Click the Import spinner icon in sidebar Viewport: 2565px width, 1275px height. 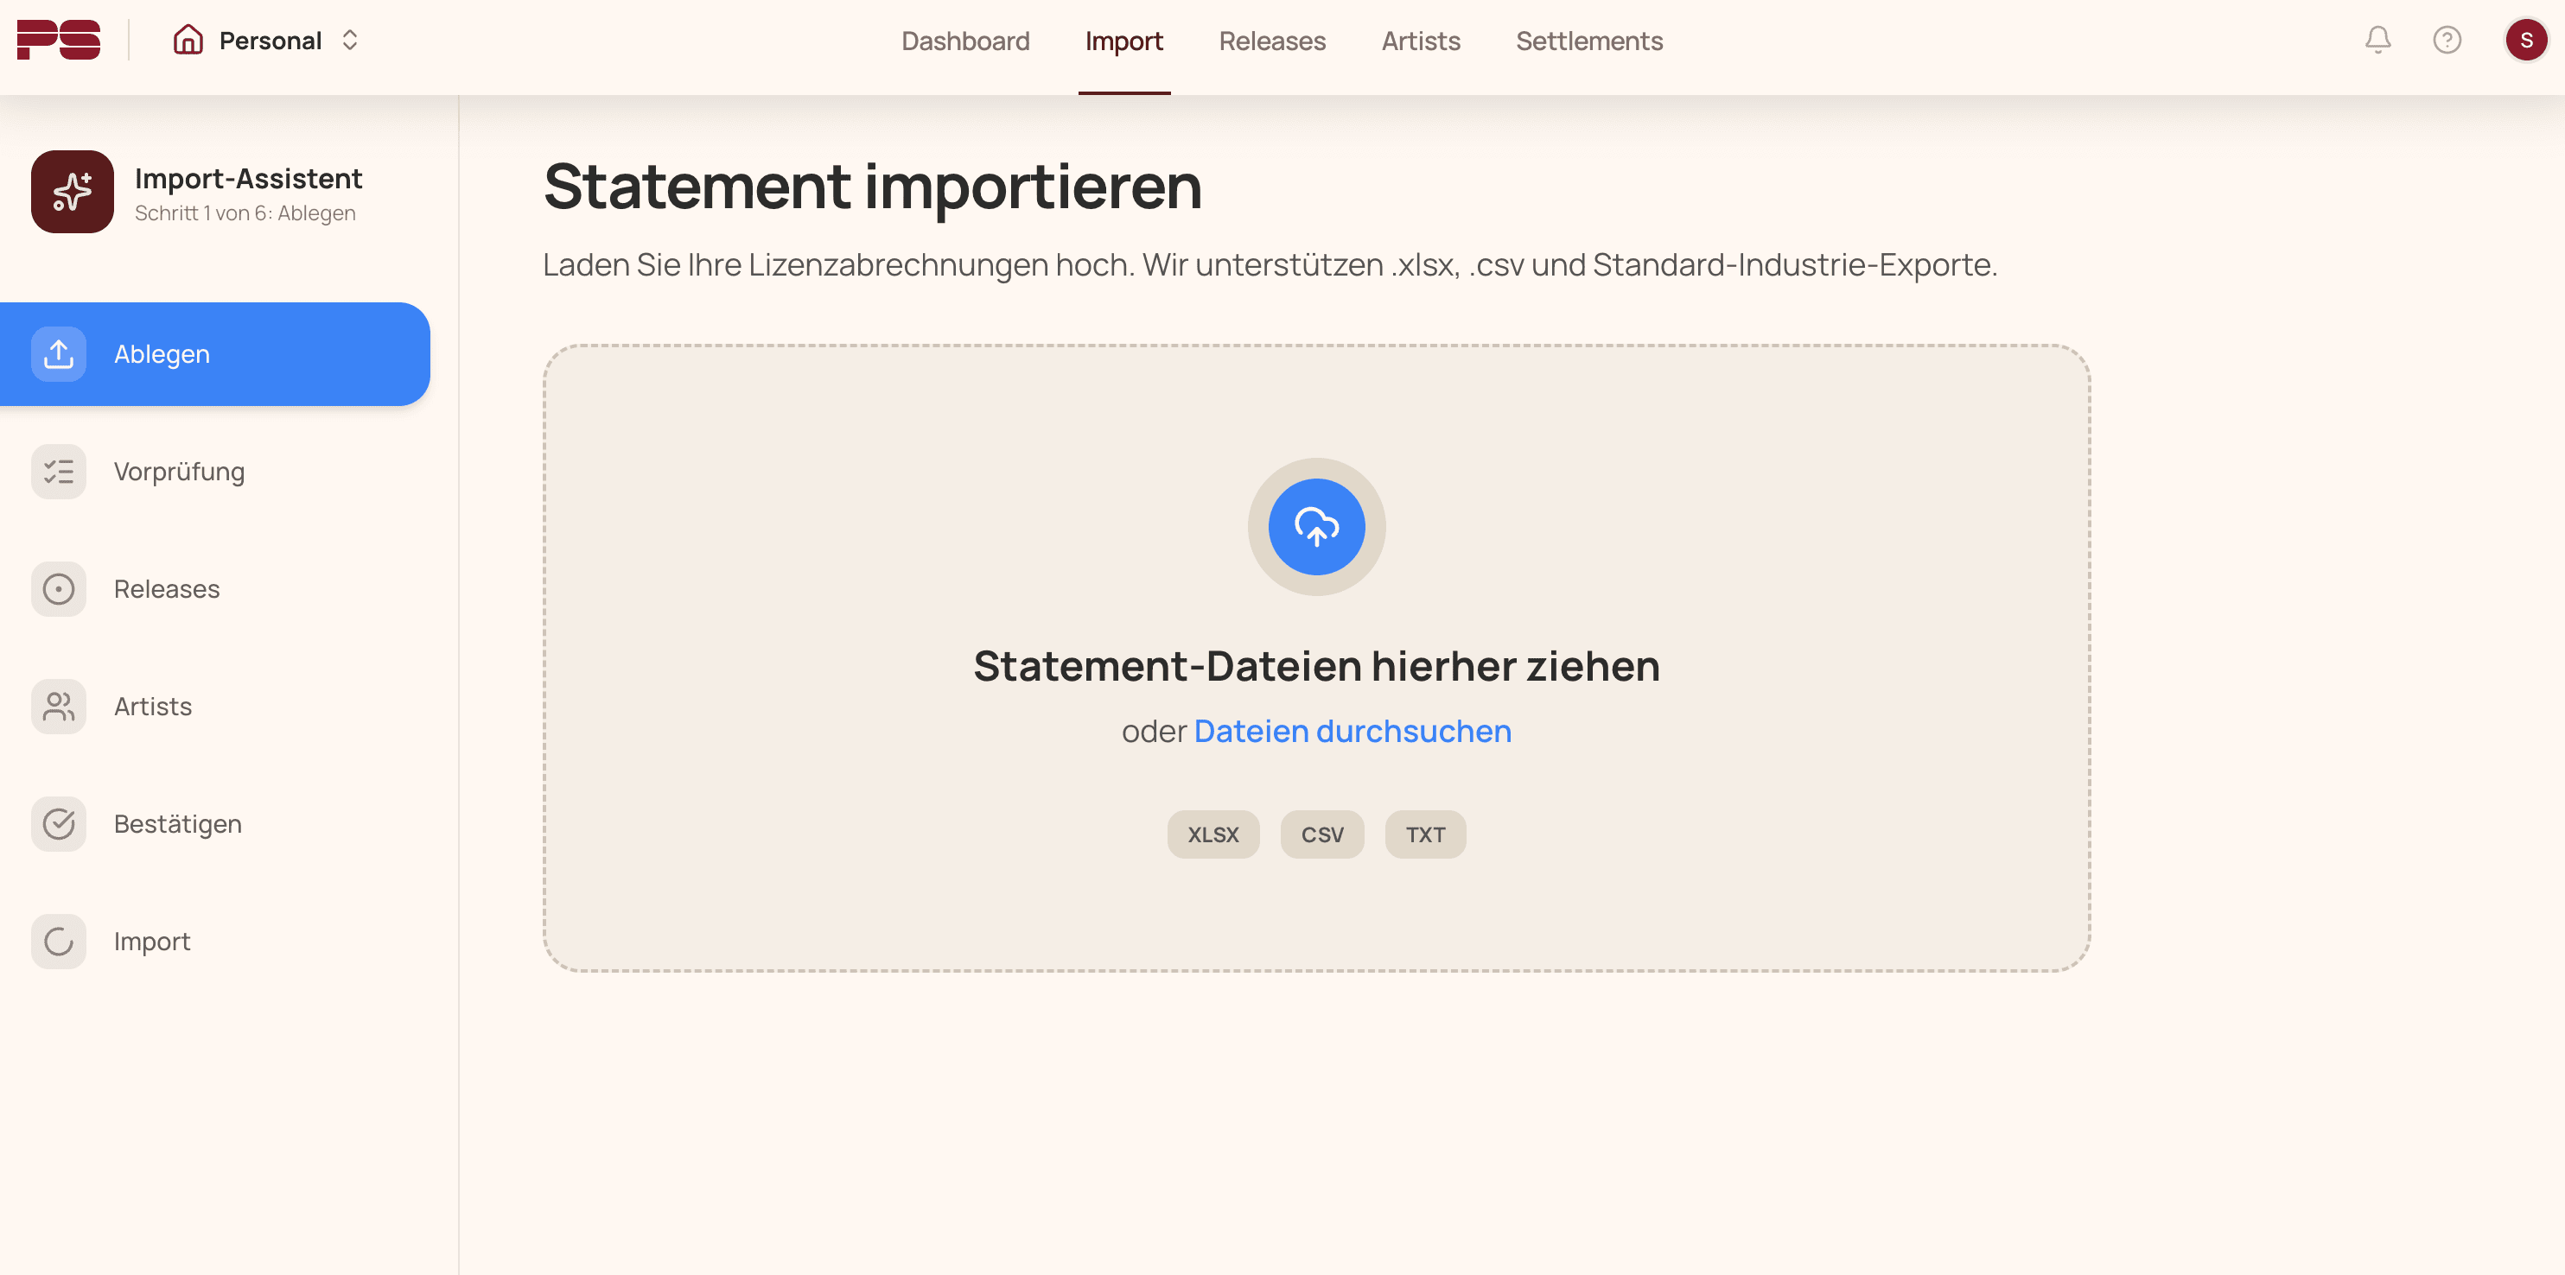pos(59,941)
